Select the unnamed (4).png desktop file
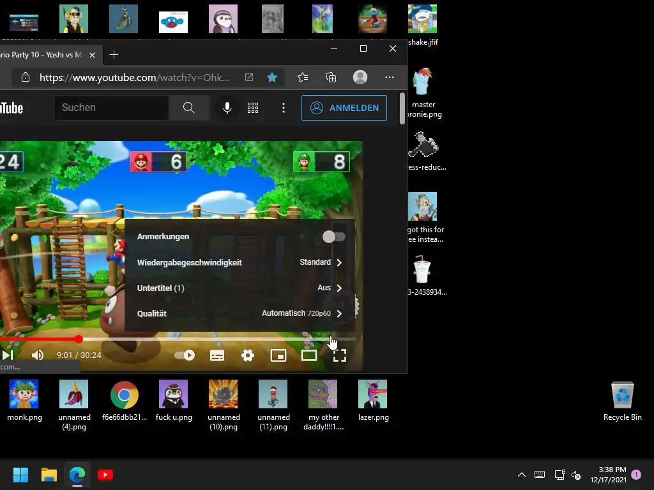The height and width of the screenshot is (490, 654). coord(74,405)
